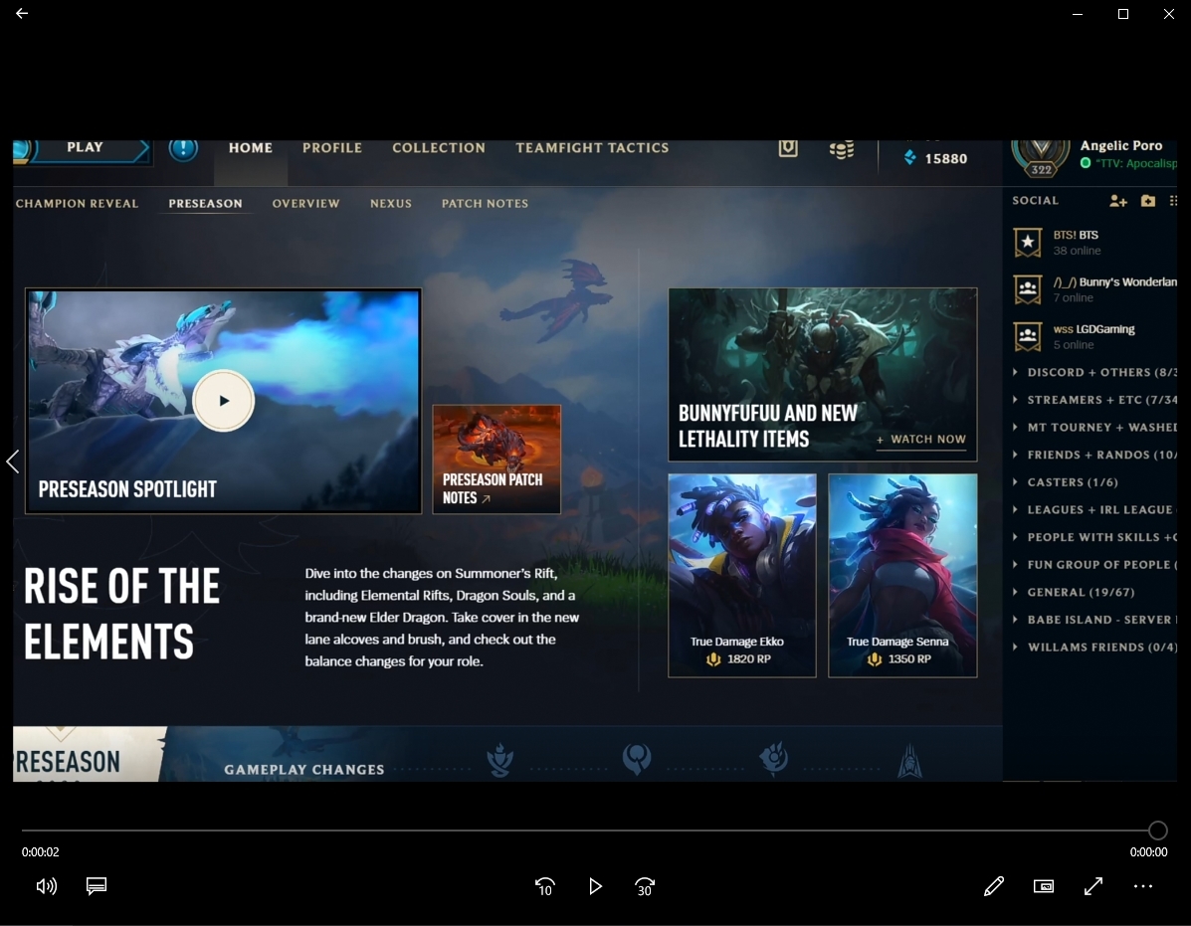
Task: Open the Bunnyfufuu lethality items banner
Action: (823, 374)
